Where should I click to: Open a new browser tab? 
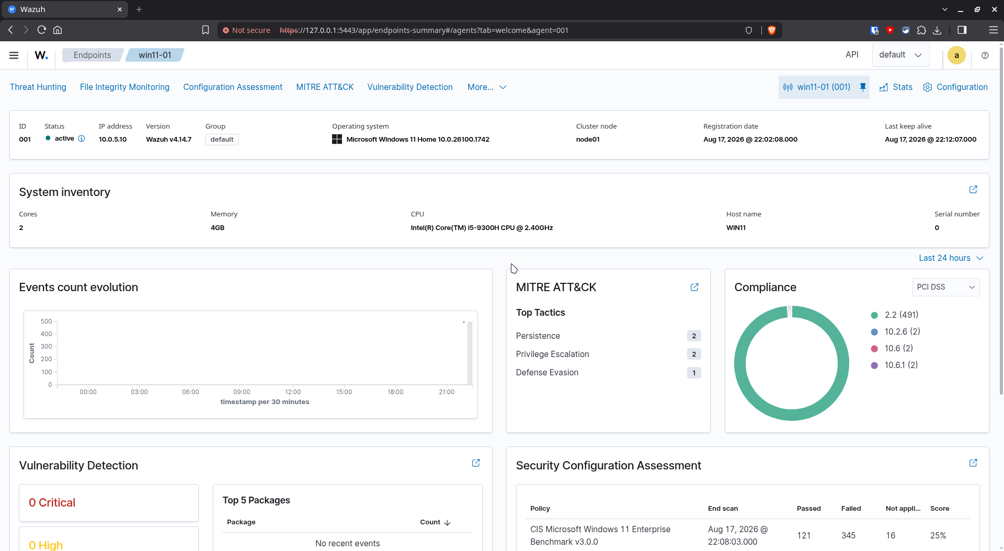click(x=139, y=9)
